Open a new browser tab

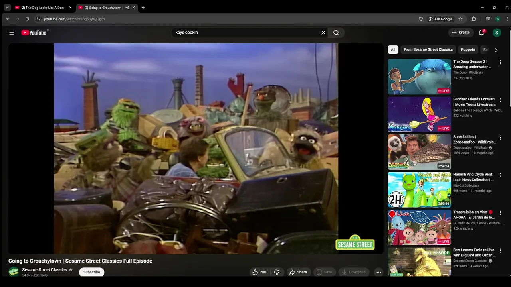[143, 8]
